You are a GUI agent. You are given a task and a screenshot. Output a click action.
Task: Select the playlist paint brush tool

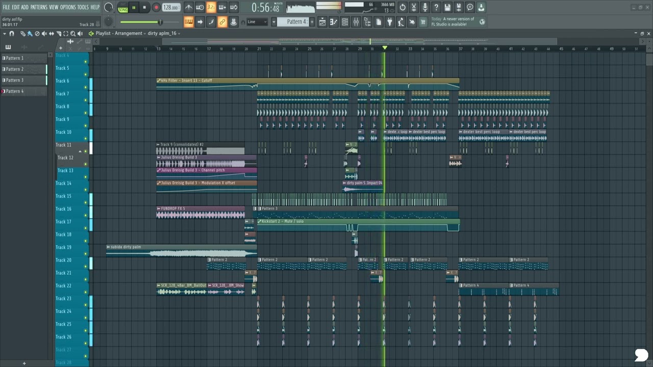click(x=30, y=34)
